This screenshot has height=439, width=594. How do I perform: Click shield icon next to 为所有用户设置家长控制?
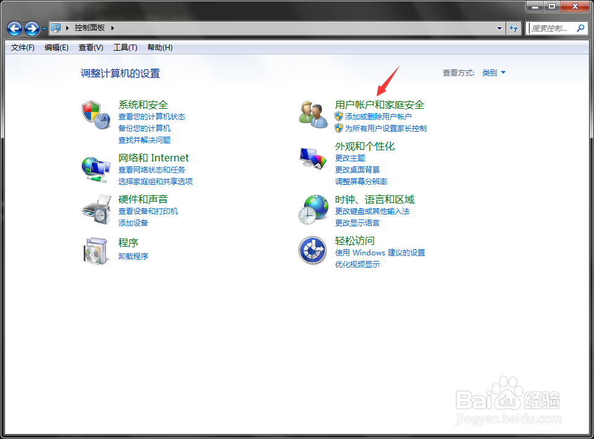(339, 128)
